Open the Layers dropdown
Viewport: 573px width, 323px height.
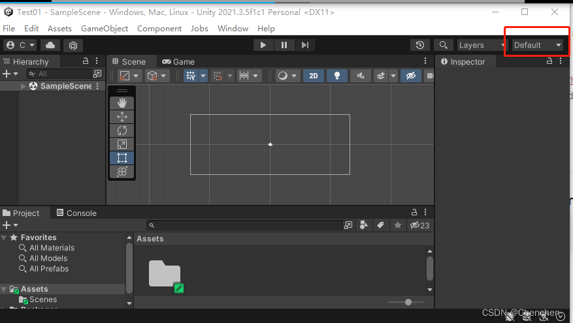coord(482,45)
